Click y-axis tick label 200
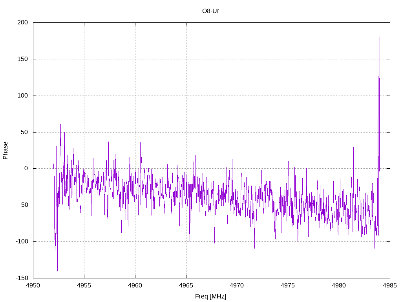 [x=22, y=22]
